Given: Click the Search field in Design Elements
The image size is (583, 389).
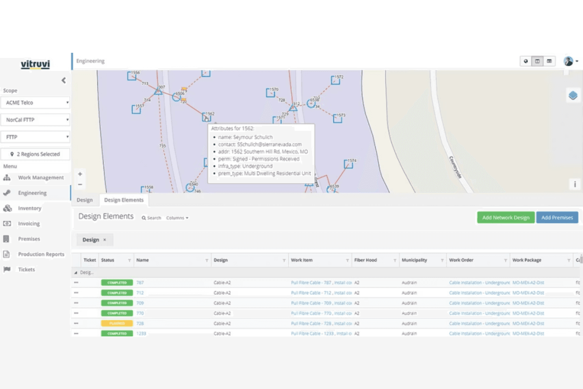Looking at the screenshot, I should [152, 218].
